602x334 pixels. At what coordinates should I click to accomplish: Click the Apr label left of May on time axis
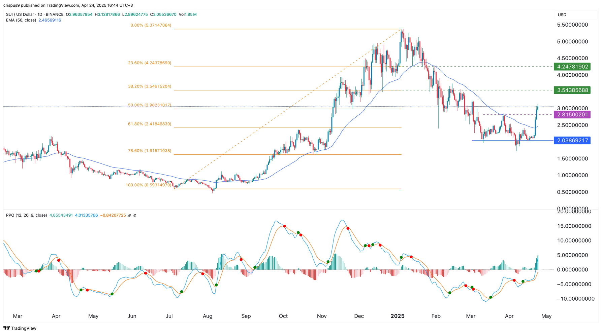pyautogui.click(x=509, y=316)
